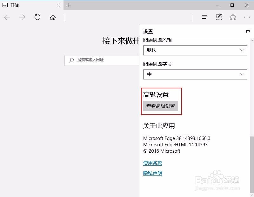Click the 关于此应用 heading
The width and height of the screenshot is (254, 197).
click(x=159, y=126)
